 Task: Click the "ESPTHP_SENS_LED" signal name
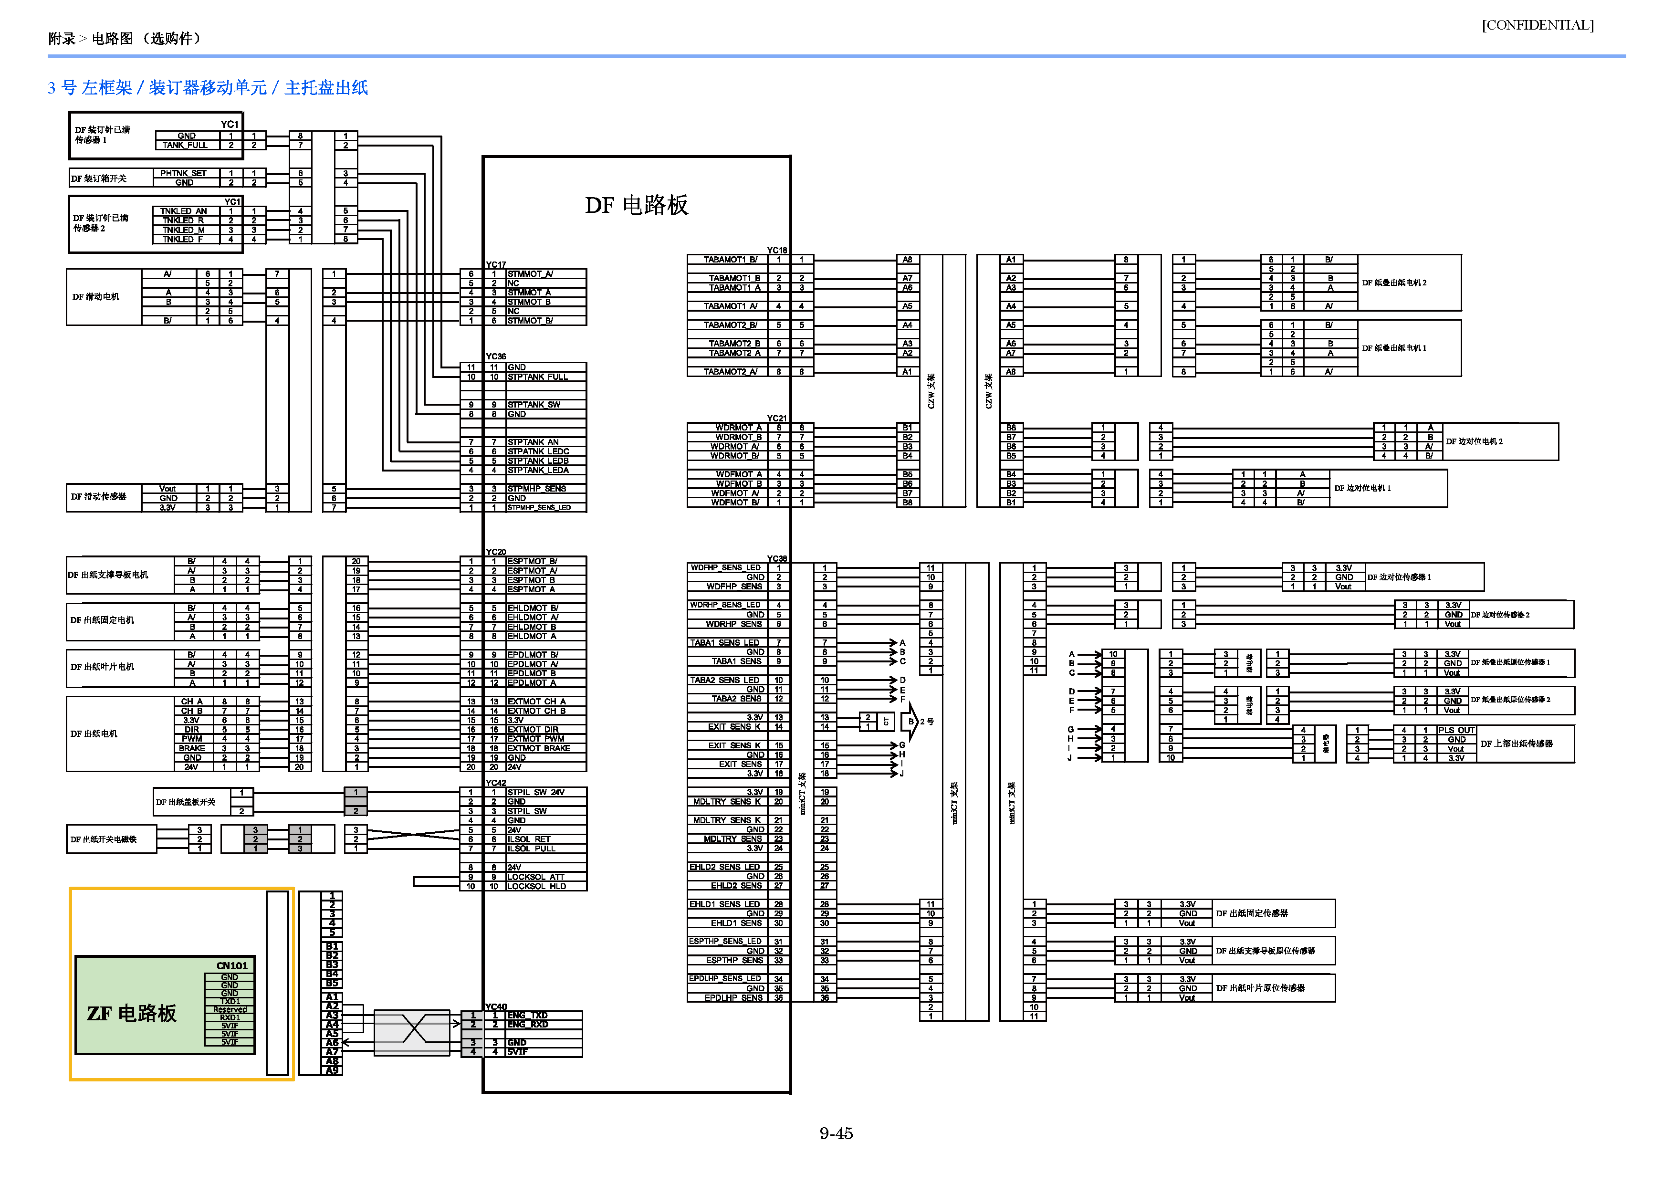[725, 941]
